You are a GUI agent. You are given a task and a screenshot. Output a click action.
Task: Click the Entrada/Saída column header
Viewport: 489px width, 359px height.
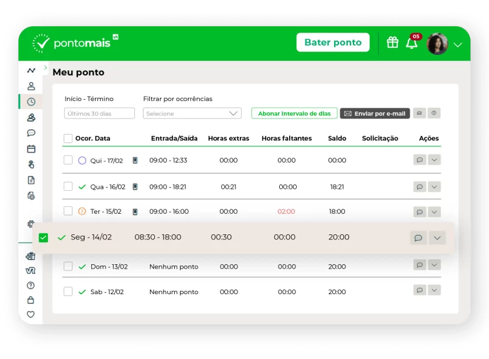174,138
